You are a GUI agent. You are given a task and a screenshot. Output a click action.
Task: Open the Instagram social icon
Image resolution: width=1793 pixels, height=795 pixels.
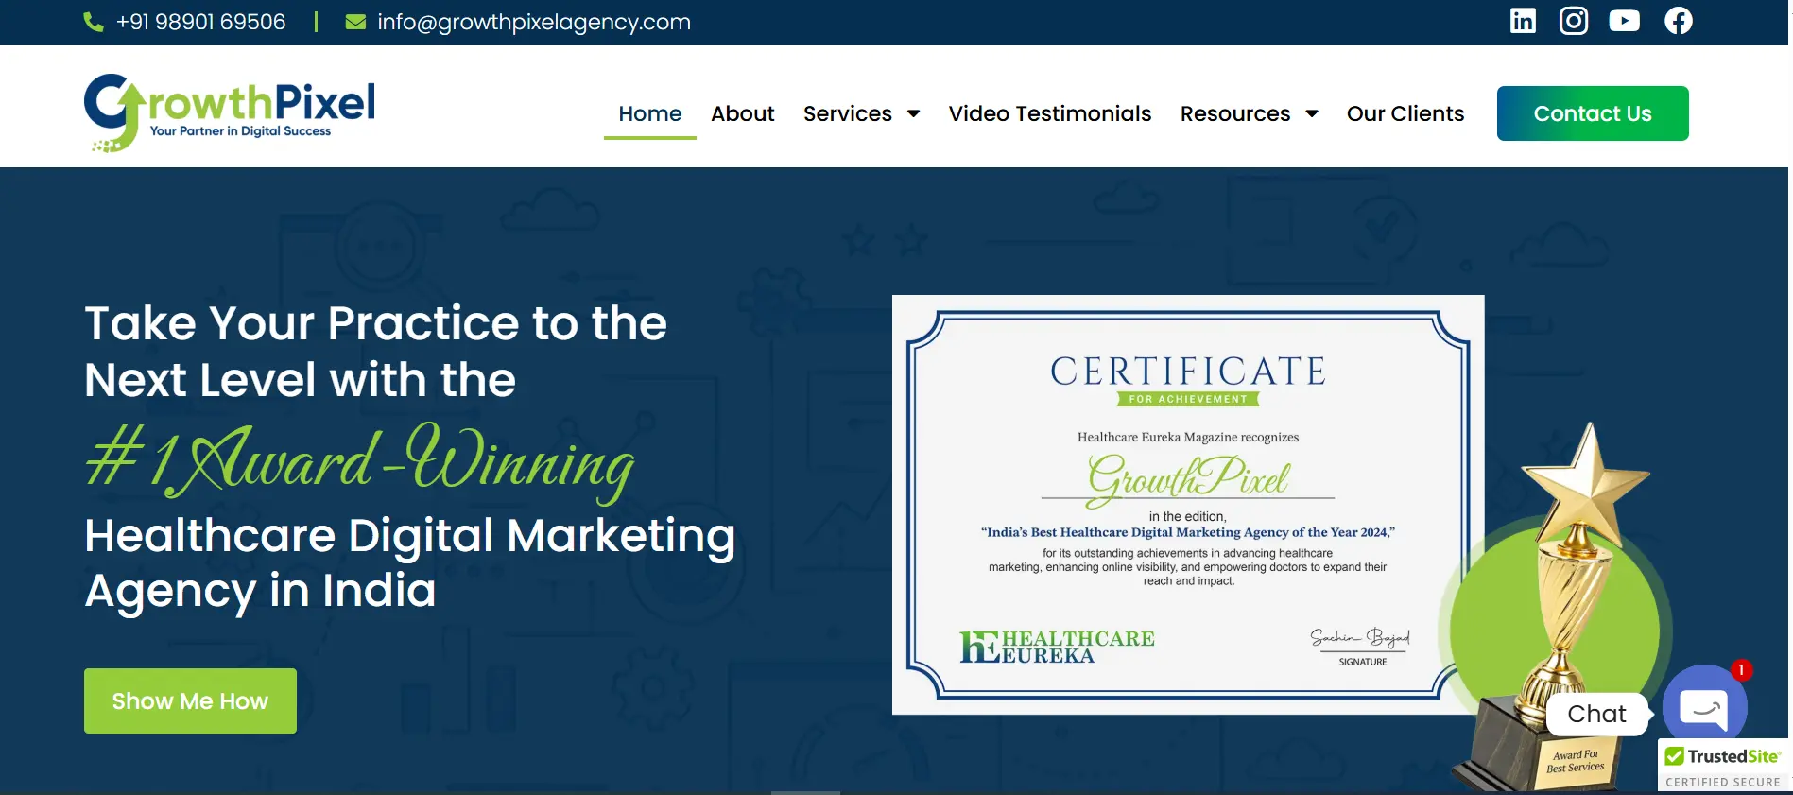point(1574,21)
